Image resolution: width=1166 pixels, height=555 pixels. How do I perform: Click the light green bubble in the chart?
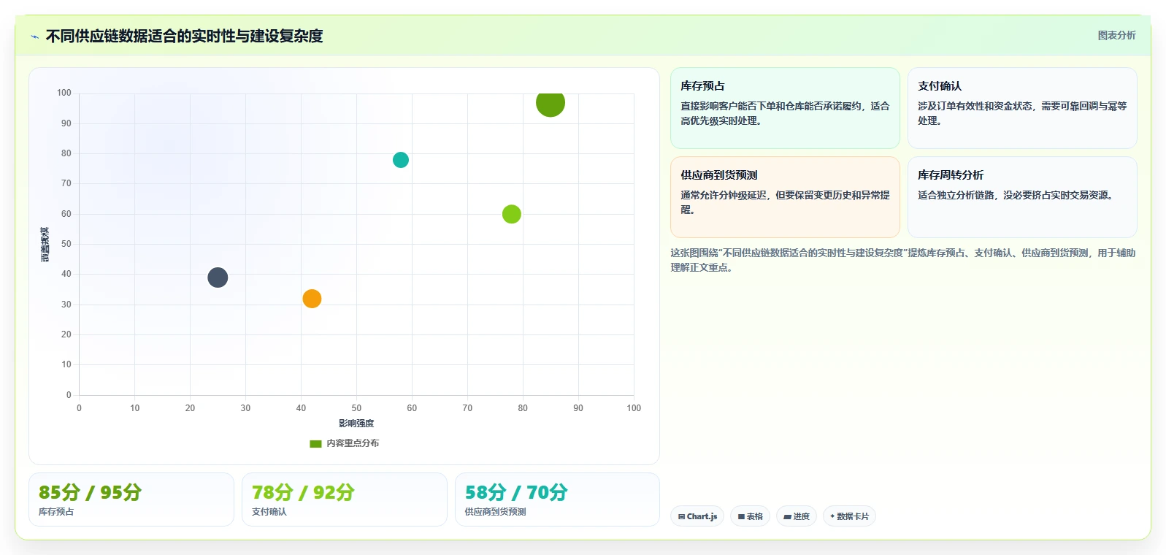[x=512, y=214]
